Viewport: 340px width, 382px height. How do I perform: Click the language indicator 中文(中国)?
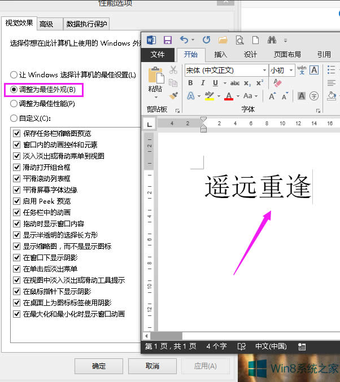pyautogui.click(x=271, y=346)
